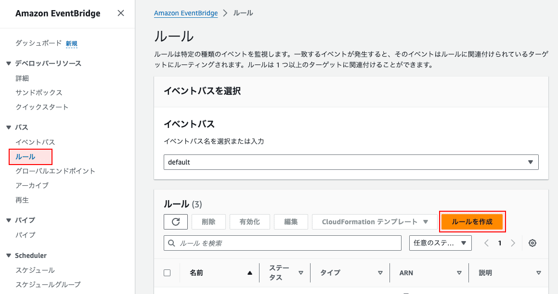Image resolution: width=558 pixels, height=294 pixels.
Task: Click the ルール breadcrumb text
Action: click(243, 13)
